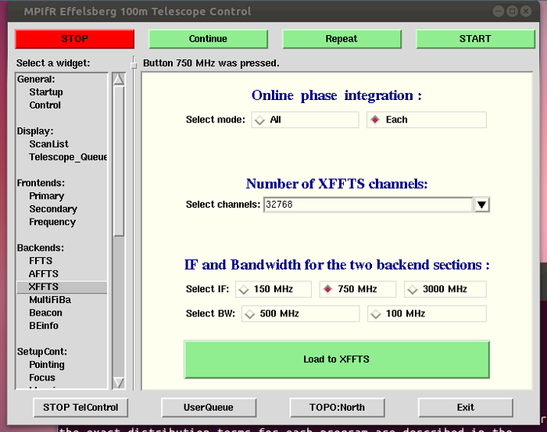The image size is (547, 432).
Task: Open the XFFTS channels dropdown arrow
Action: pos(482,205)
